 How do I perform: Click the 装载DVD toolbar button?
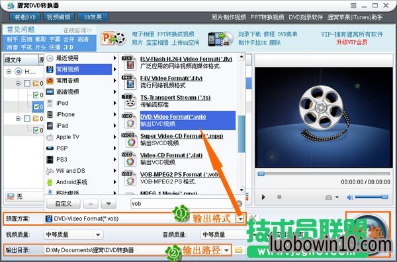(25, 17)
